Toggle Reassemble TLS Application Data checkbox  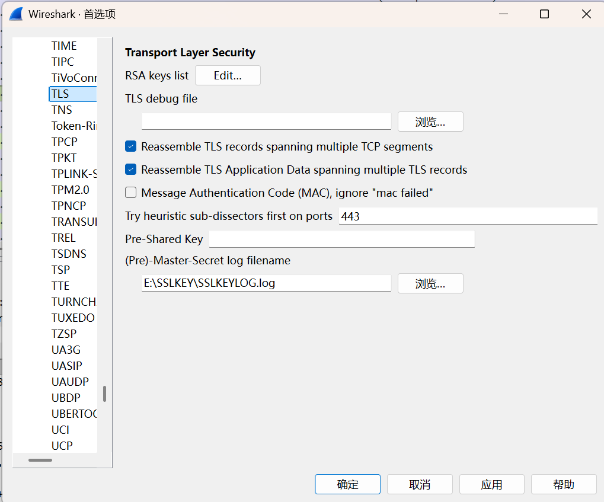tap(130, 170)
